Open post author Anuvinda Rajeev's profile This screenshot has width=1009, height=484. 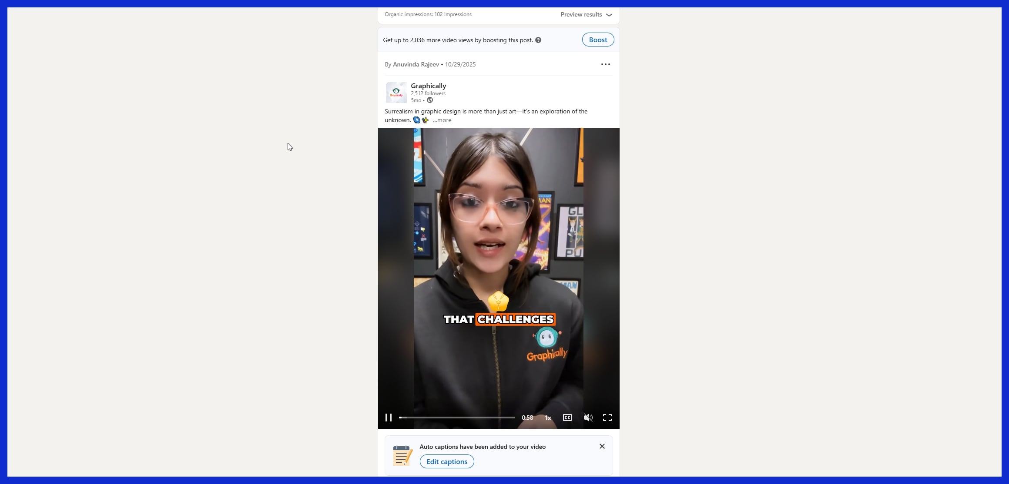(416, 64)
